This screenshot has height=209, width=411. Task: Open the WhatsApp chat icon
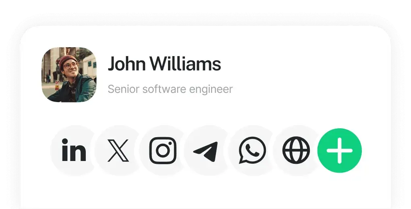[x=252, y=150]
